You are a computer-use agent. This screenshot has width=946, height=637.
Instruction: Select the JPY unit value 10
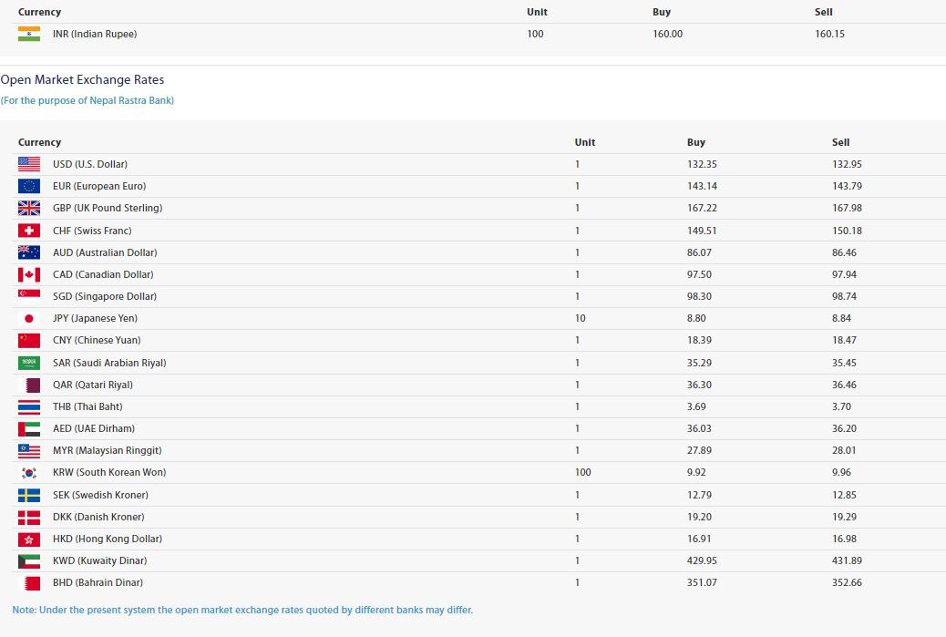581,318
